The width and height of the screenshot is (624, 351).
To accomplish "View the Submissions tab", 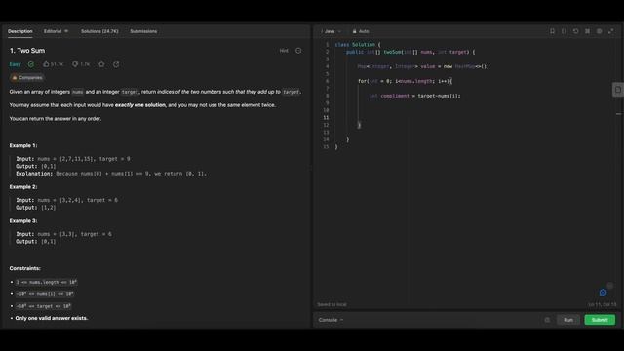I will (143, 31).
